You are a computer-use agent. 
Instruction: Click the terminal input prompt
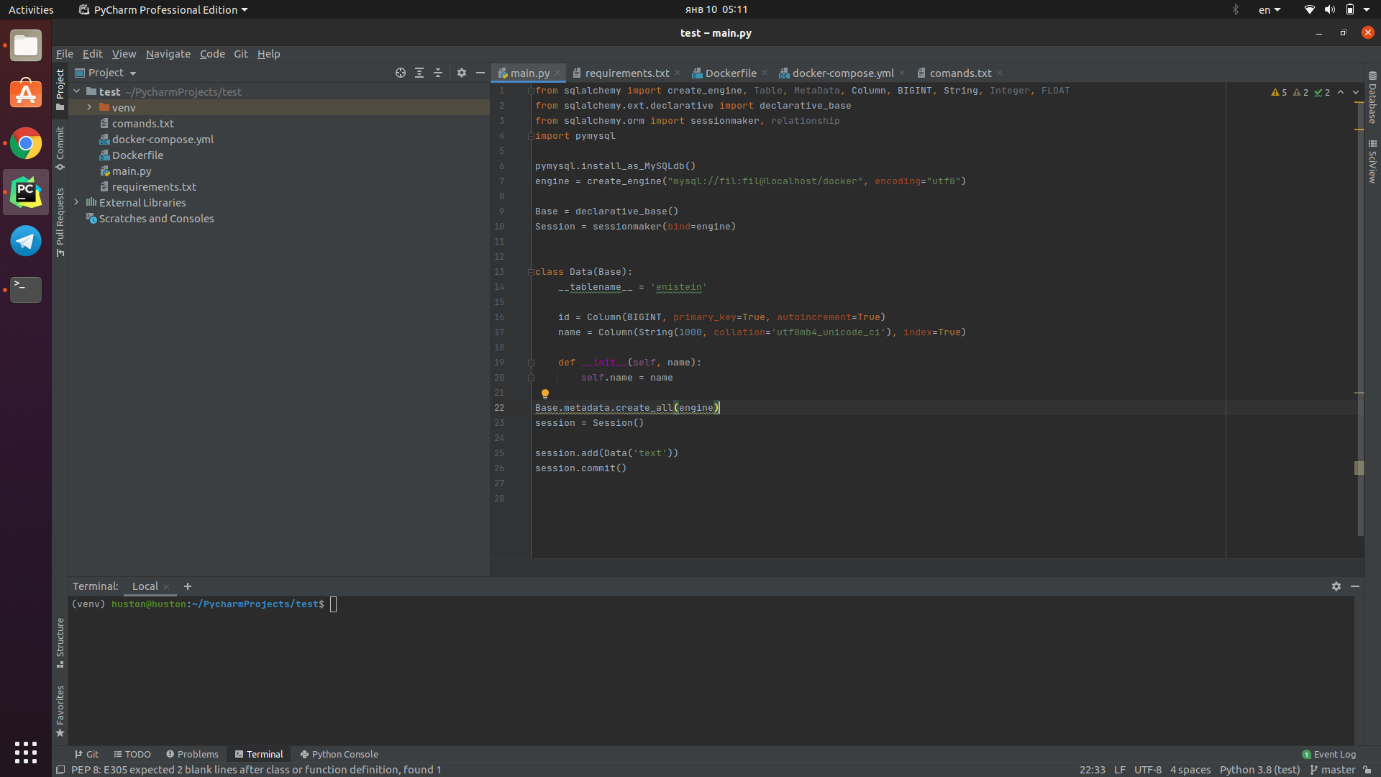tap(333, 604)
